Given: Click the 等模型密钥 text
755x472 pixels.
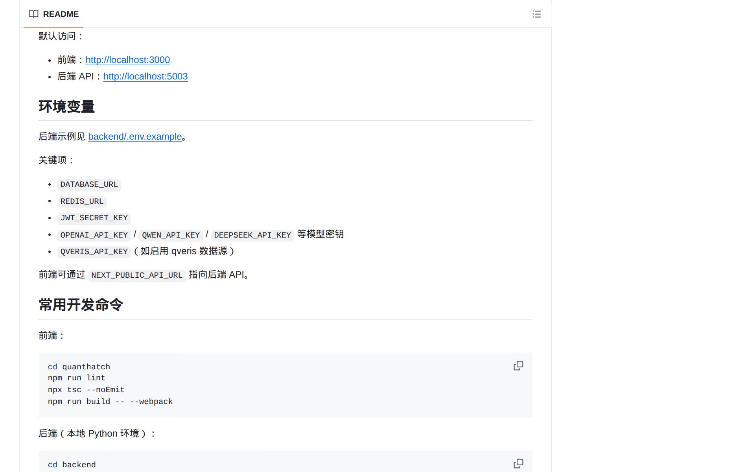Looking at the screenshot, I should click(320, 234).
